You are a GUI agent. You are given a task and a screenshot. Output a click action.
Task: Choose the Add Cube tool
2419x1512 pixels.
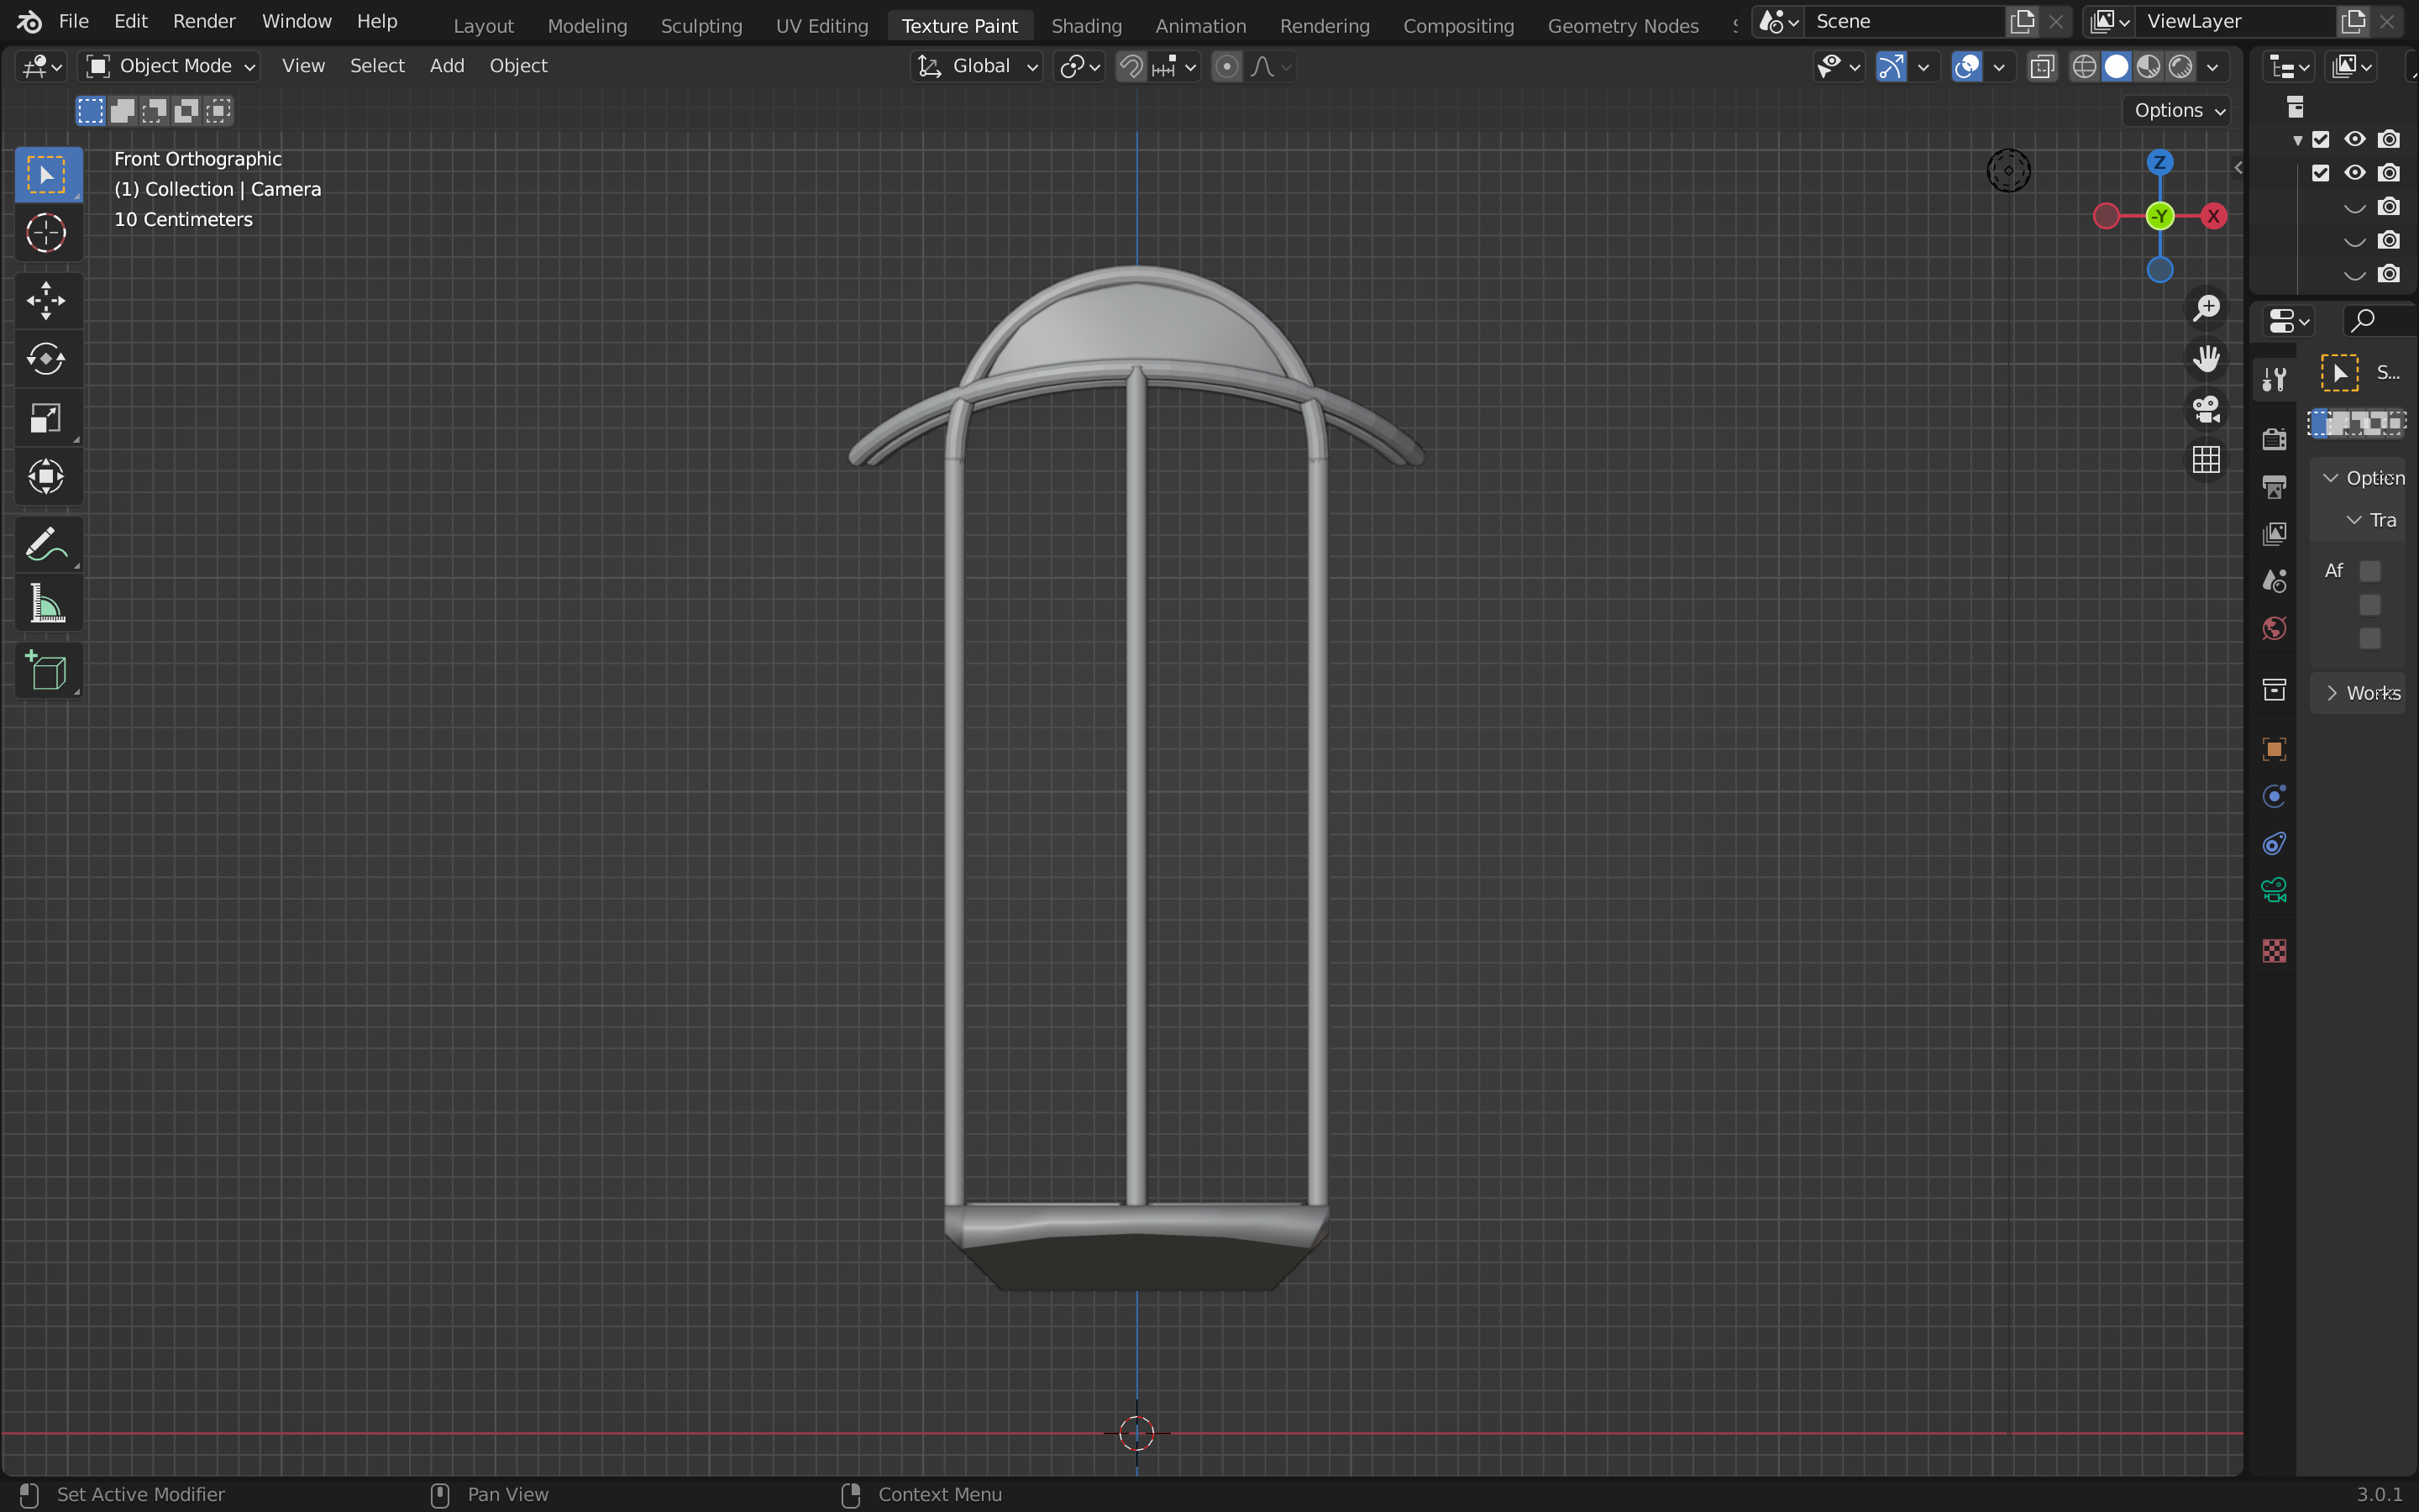[46, 671]
